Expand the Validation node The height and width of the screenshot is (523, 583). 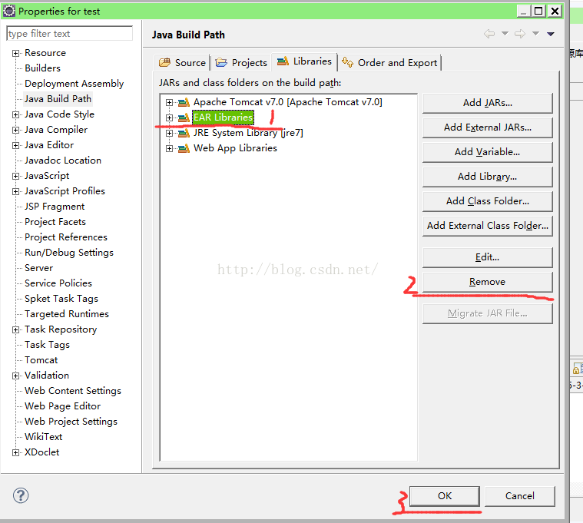tap(15, 376)
